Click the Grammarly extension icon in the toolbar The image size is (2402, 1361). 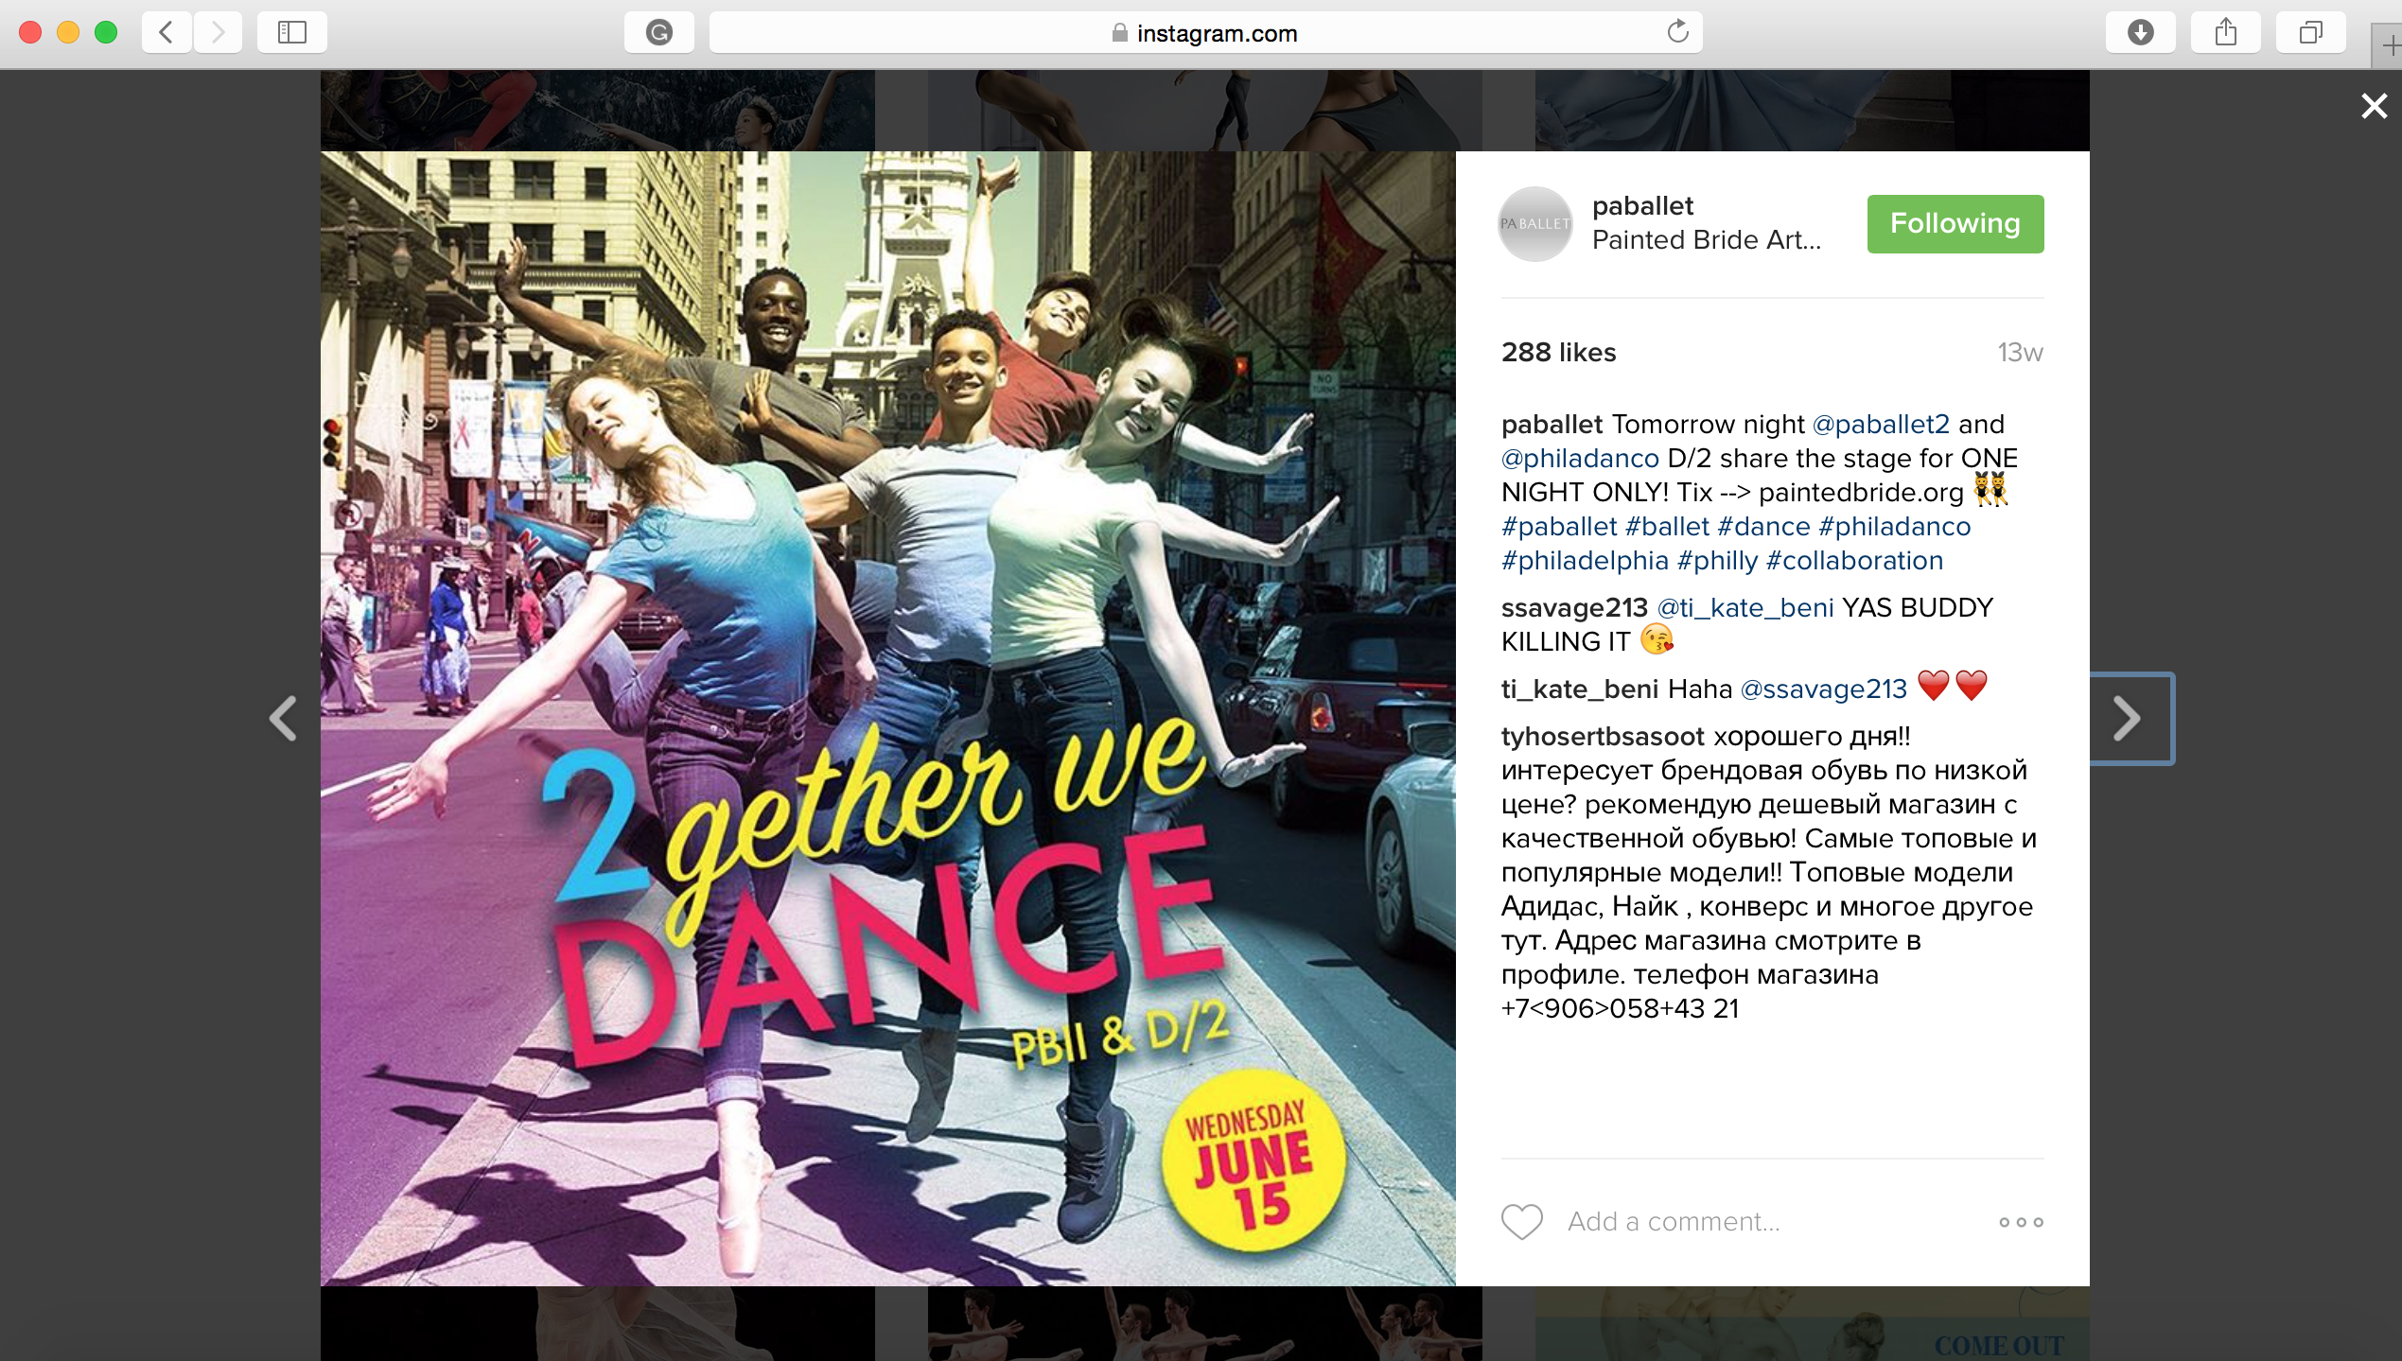point(658,31)
